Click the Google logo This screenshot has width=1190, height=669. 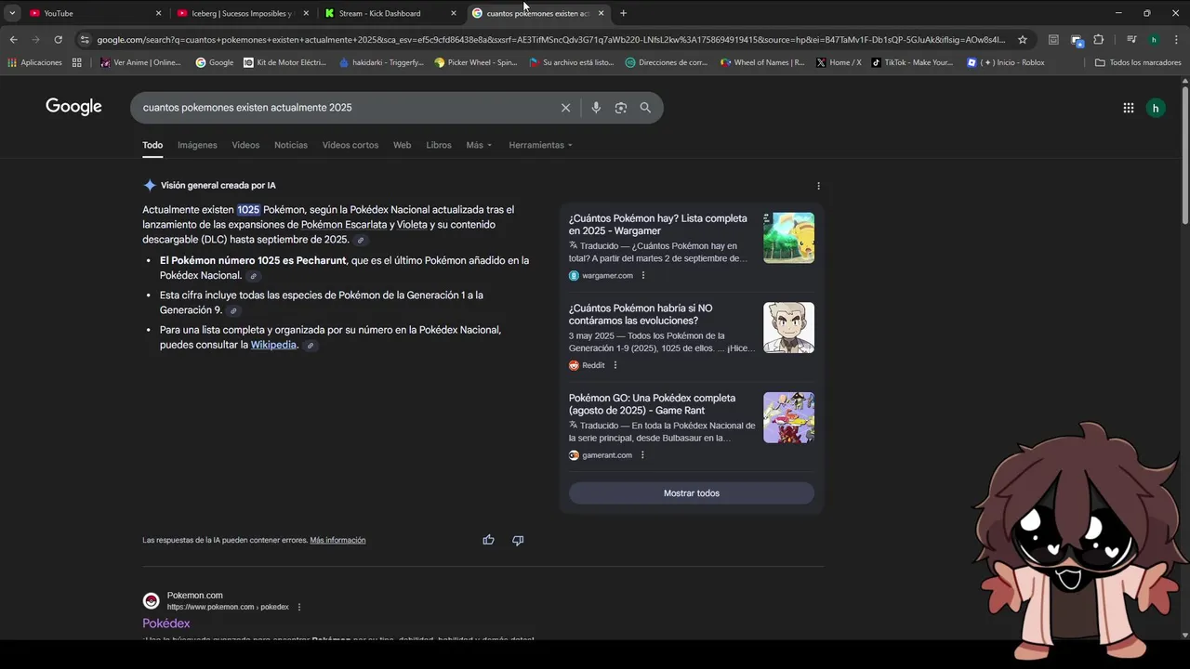coord(73,107)
